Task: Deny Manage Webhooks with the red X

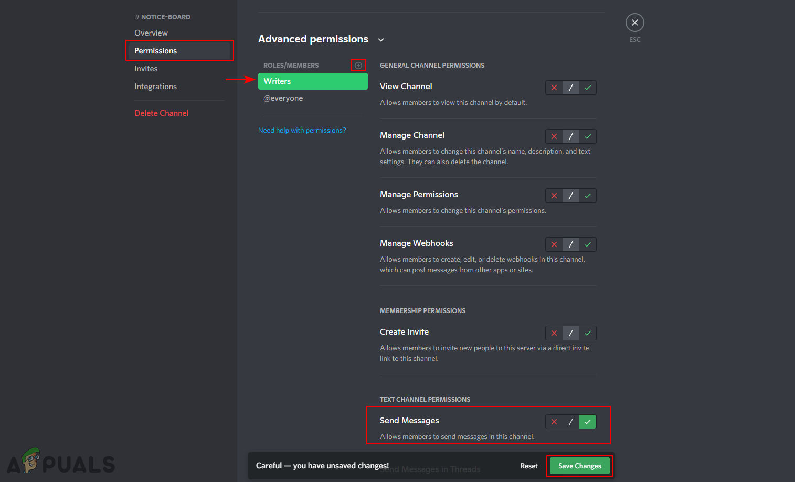Action: 554,244
